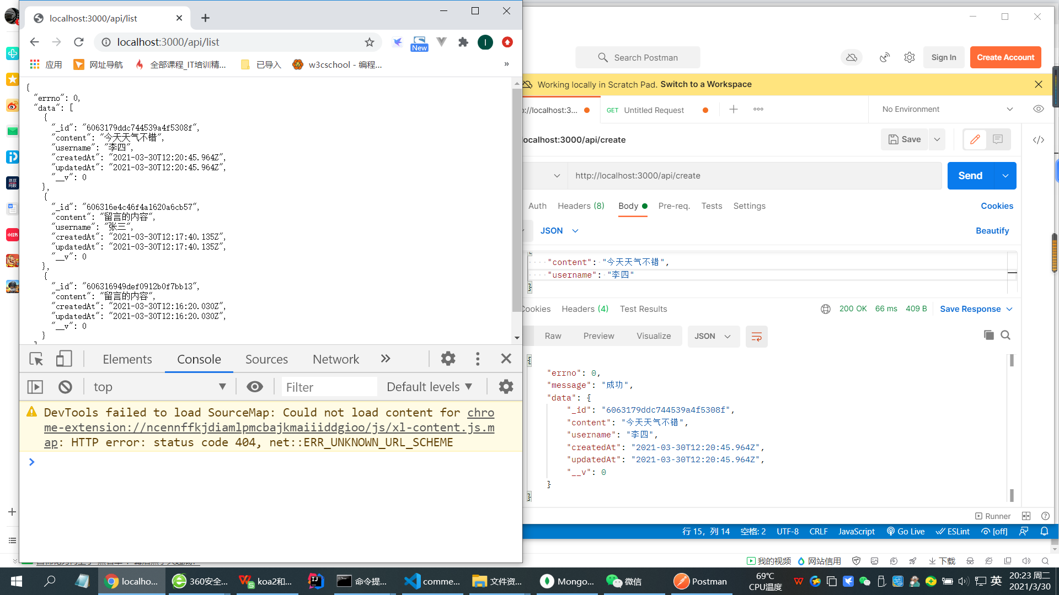This screenshot has height=595, width=1059.
Task: Clear the console with the ban icon
Action: pyautogui.click(x=65, y=387)
